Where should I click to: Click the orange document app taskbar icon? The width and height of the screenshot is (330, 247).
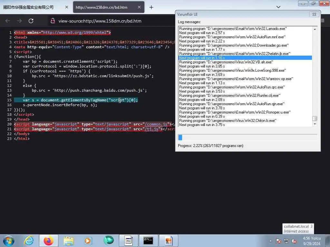click(x=168, y=241)
